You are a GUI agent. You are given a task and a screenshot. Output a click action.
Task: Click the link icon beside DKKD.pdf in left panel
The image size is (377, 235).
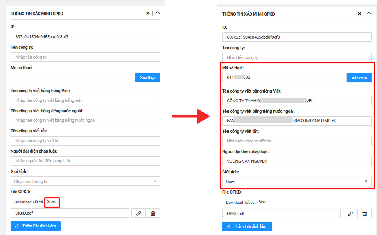(138, 213)
